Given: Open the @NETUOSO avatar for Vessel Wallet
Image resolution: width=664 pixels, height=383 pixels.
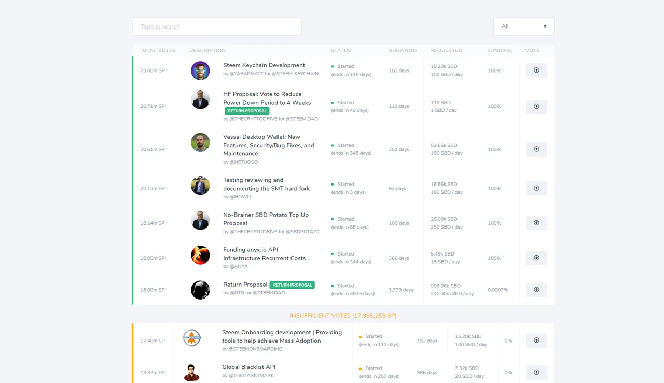Looking at the screenshot, I should pyautogui.click(x=200, y=143).
